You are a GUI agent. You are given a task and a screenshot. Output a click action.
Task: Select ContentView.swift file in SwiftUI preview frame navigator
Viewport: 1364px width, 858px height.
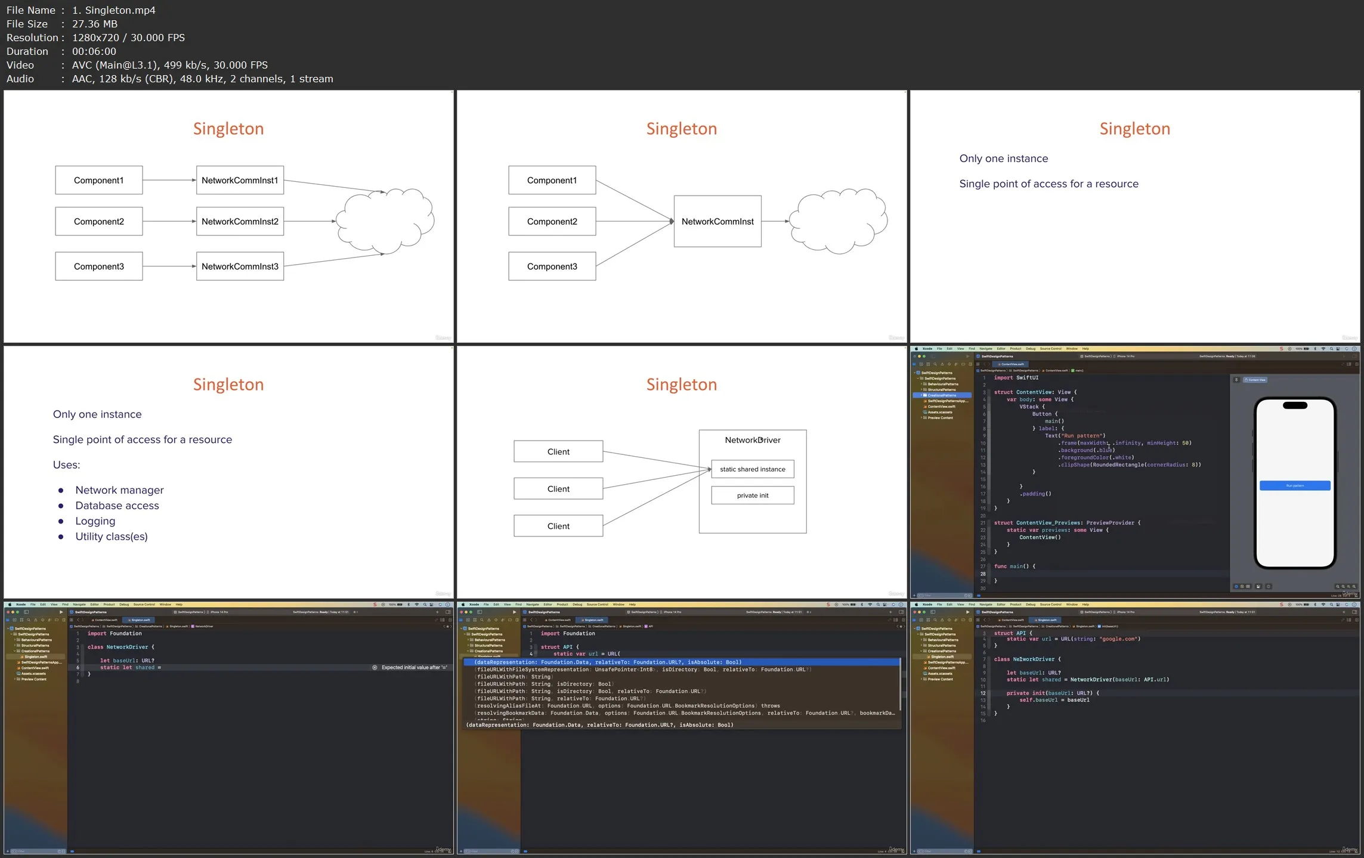pyautogui.click(x=941, y=407)
